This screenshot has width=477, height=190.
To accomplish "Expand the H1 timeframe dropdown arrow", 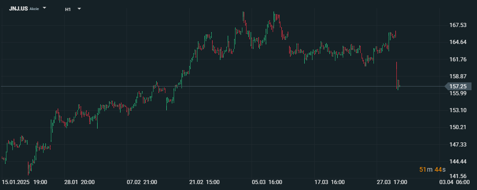I will (x=79, y=9).
